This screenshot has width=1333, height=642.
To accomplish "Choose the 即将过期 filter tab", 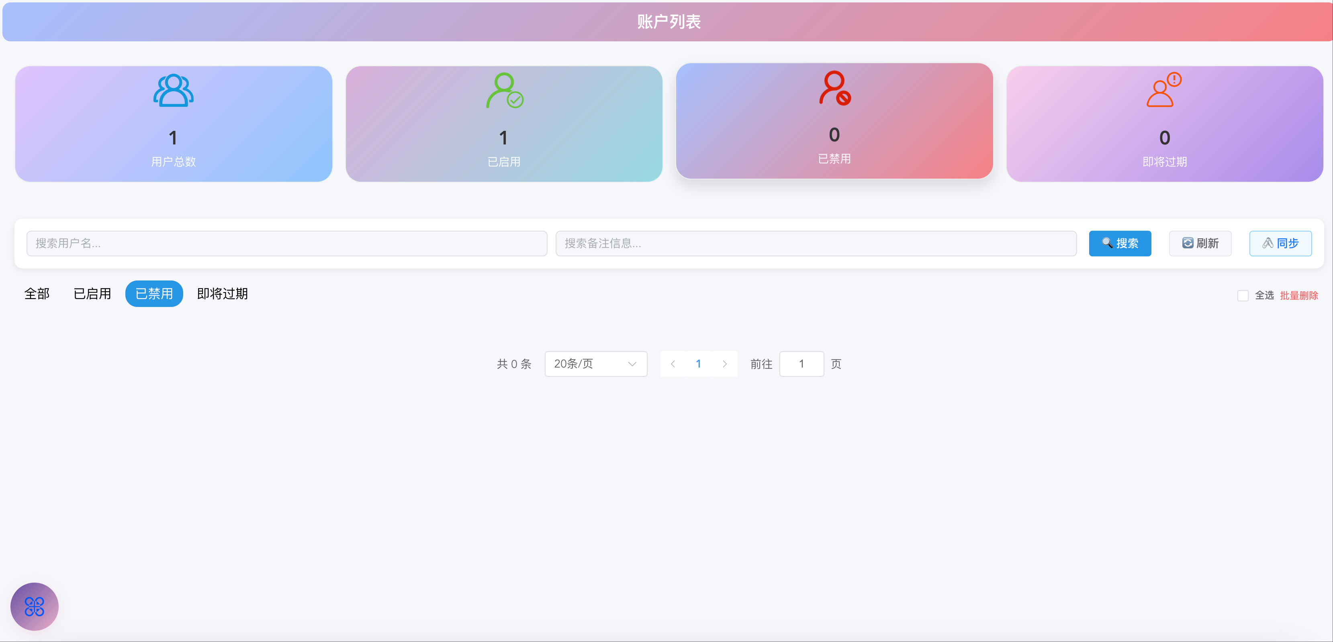I will coord(222,294).
